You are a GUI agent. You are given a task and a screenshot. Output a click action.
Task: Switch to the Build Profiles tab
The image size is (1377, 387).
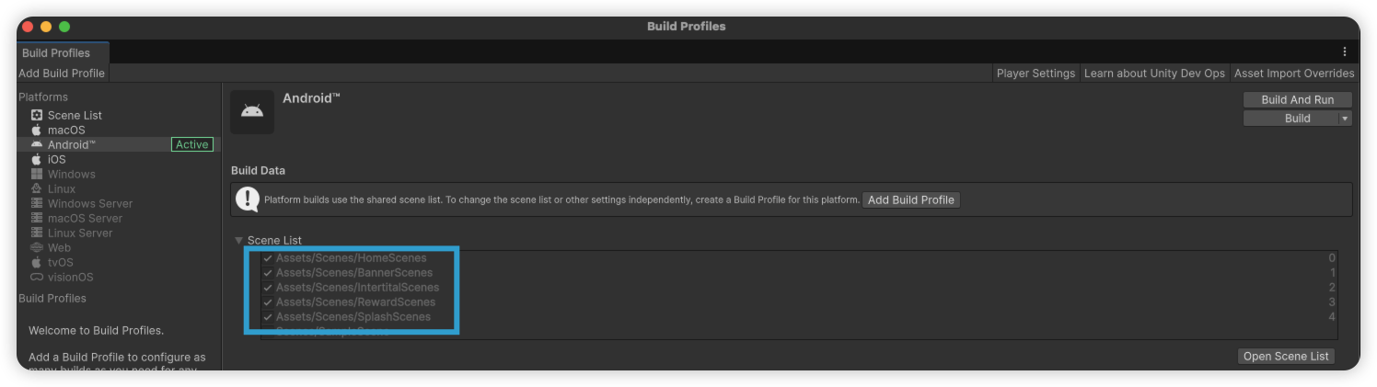[x=56, y=52]
